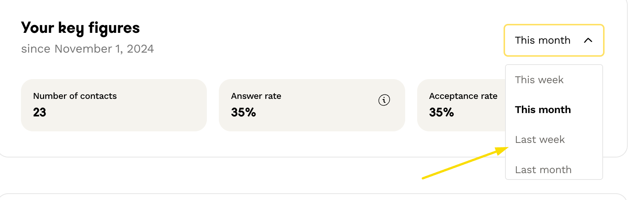
Task: Choose the bold This month option
Action: point(543,110)
